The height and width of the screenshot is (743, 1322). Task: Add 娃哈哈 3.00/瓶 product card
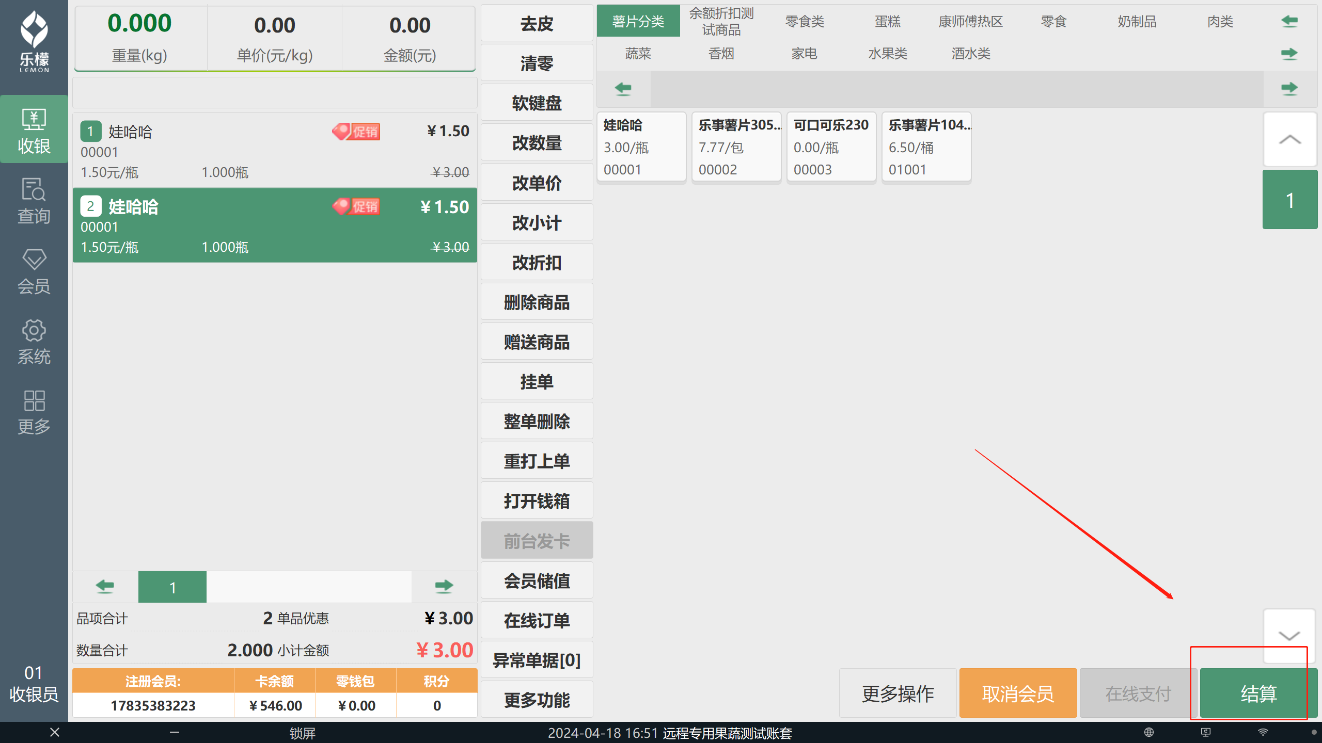coord(641,147)
